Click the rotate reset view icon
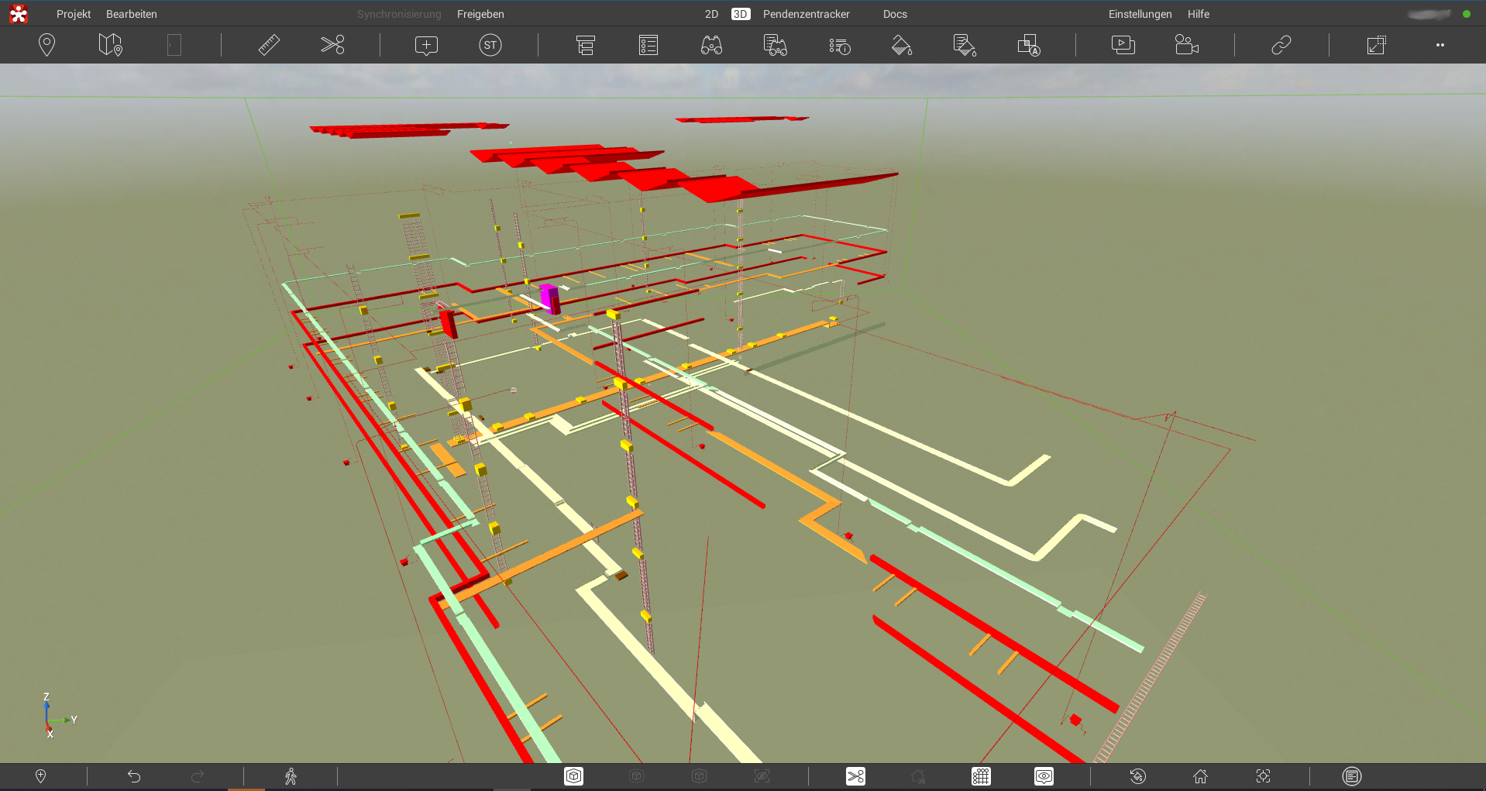This screenshot has width=1486, height=791. coord(1137,776)
